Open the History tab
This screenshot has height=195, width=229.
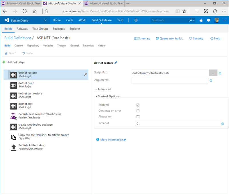[x=102, y=46]
